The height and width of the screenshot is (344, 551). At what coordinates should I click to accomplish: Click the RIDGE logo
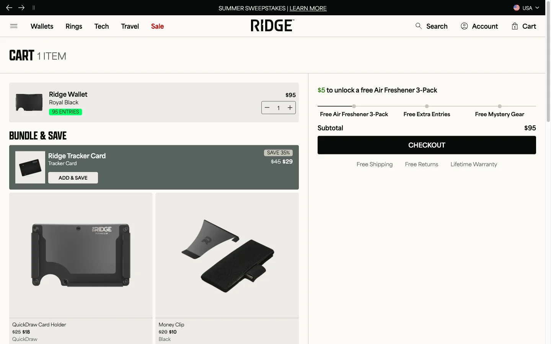272,26
